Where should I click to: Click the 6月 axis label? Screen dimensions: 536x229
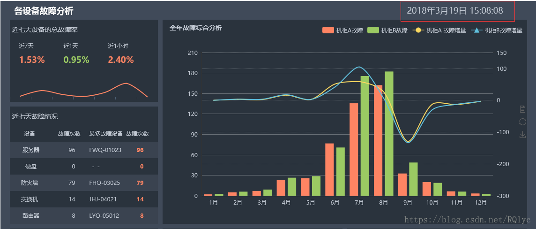(335, 202)
